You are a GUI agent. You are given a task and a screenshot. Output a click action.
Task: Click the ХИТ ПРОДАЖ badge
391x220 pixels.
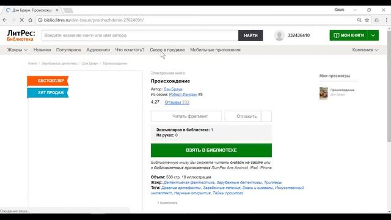click(48, 92)
